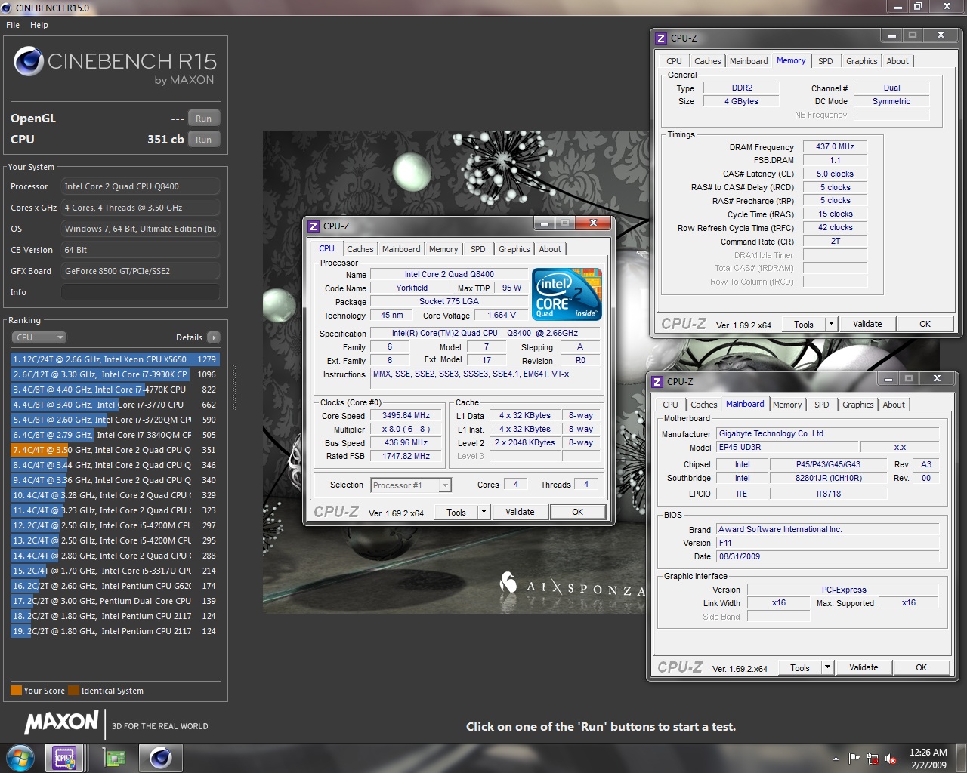Open Processor #1 selection dropdown

(411, 485)
